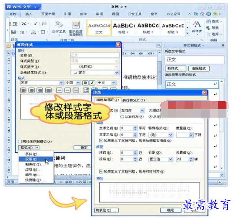Choose 字体(F)... from format menu
This screenshot has height=218, width=234.
34,154
